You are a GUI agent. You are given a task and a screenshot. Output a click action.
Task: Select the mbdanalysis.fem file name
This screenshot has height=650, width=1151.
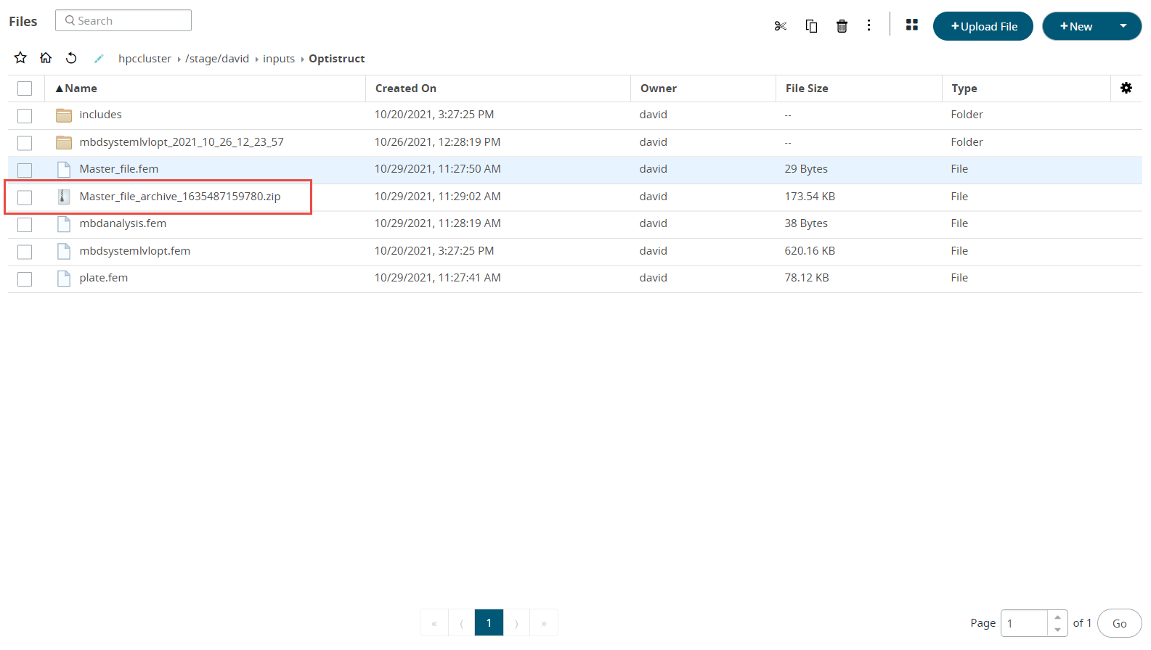pyautogui.click(x=123, y=223)
